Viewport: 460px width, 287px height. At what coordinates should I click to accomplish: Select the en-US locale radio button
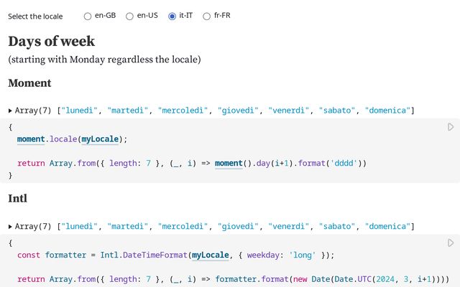point(129,16)
